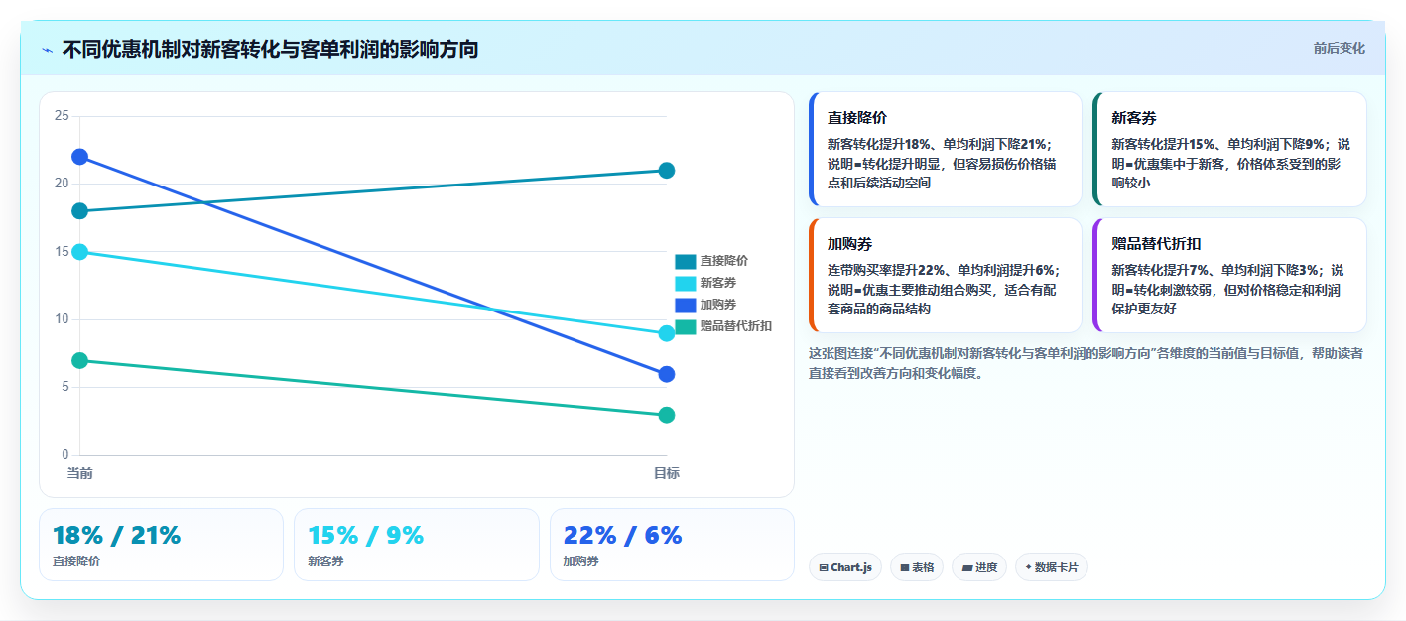Select the 15% / 9% stat card
Screen dimensions: 1406x621
click(x=416, y=545)
